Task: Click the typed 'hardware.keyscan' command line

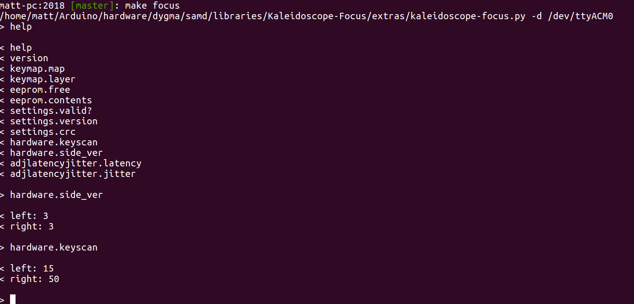Action: pos(53,248)
